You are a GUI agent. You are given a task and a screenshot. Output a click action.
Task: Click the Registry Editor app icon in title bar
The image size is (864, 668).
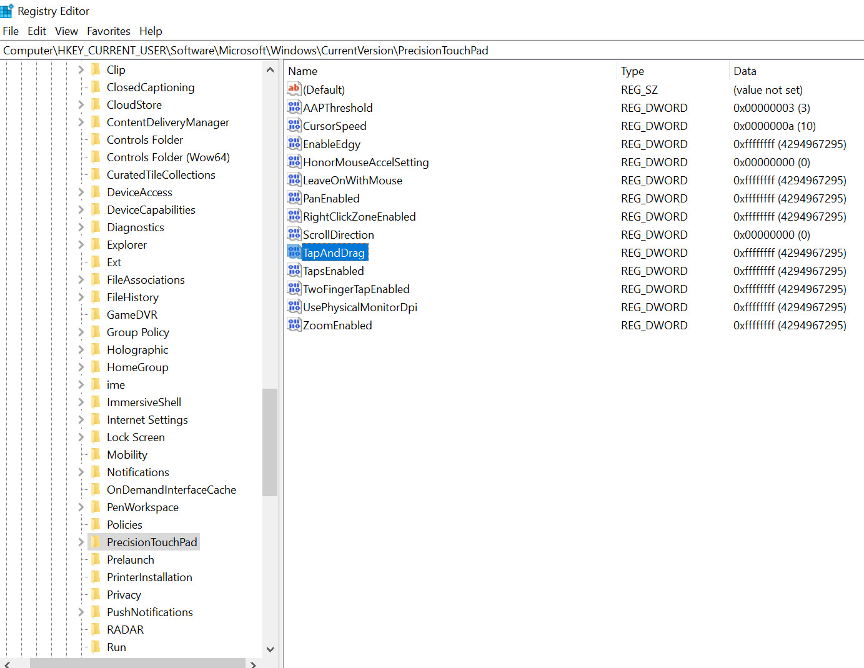(7, 11)
